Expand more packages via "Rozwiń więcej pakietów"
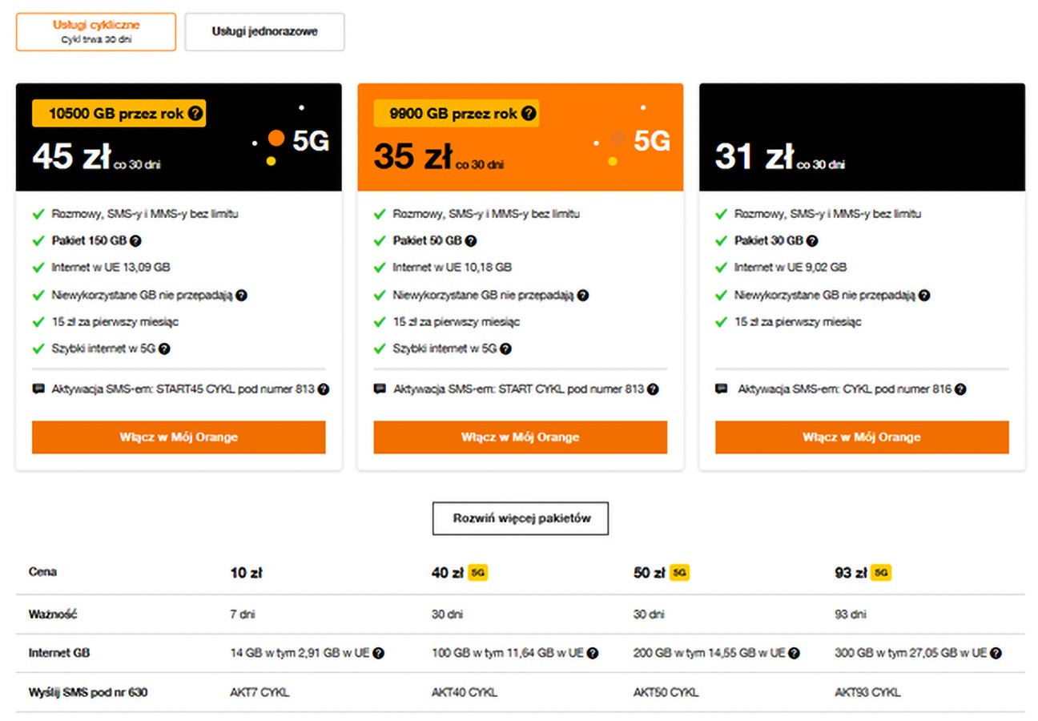This screenshot has height=721, width=1038. tap(520, 518)
